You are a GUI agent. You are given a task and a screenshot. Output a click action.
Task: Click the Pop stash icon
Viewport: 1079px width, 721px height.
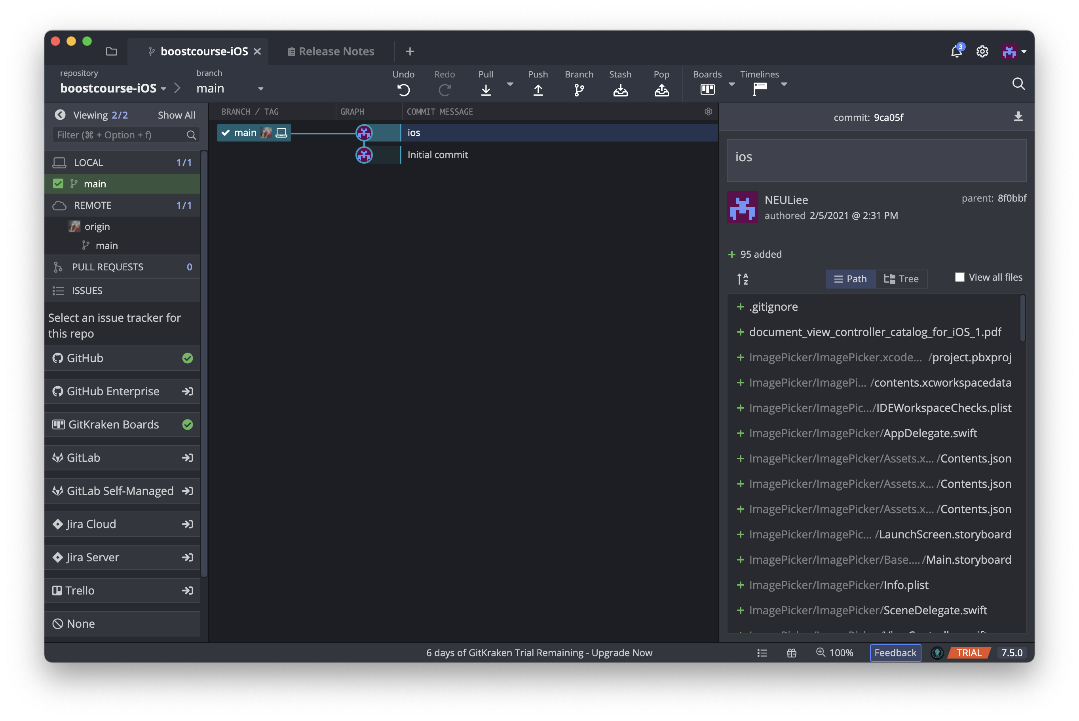pos(661,90)
